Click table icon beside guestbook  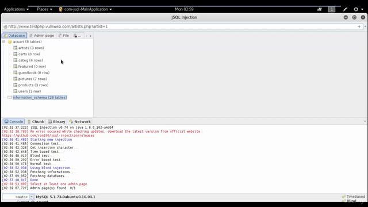point(16,73)
